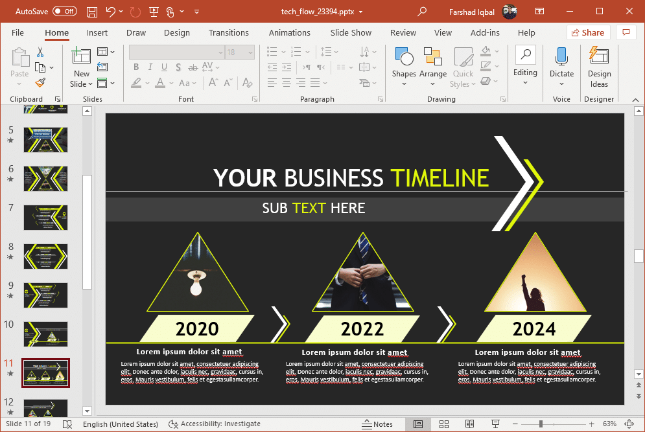The width and height of the screenshot is (645, 432).
Task: Click the 2022 year label
Action: (x=362, y=329)
